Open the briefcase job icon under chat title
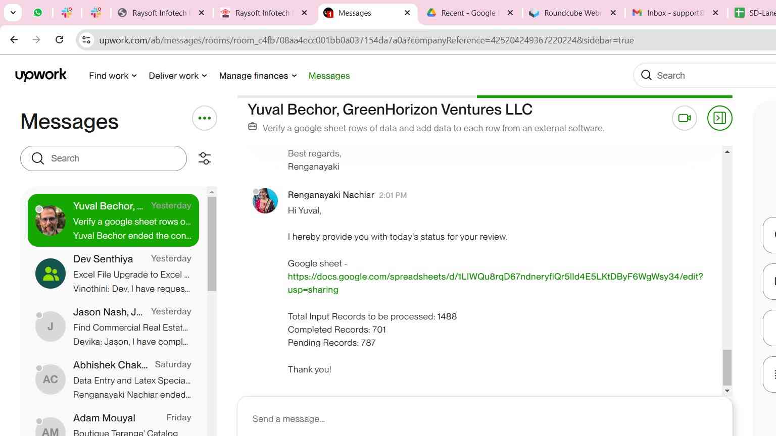Viewport: 776px width, 436px height. [253, 127]
